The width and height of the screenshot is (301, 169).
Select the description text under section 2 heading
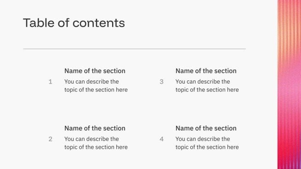[96, 143]
